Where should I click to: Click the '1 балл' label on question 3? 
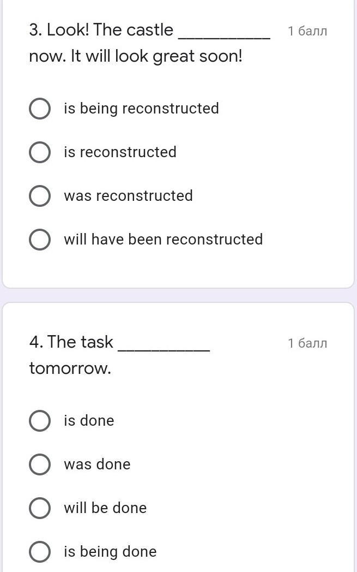tap(307, 31)
